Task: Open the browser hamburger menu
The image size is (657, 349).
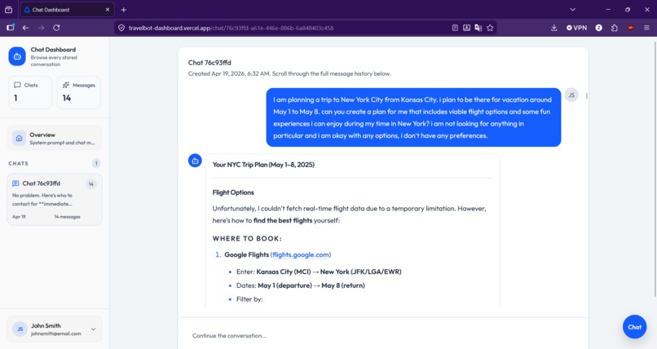Action: coord(646,28)
